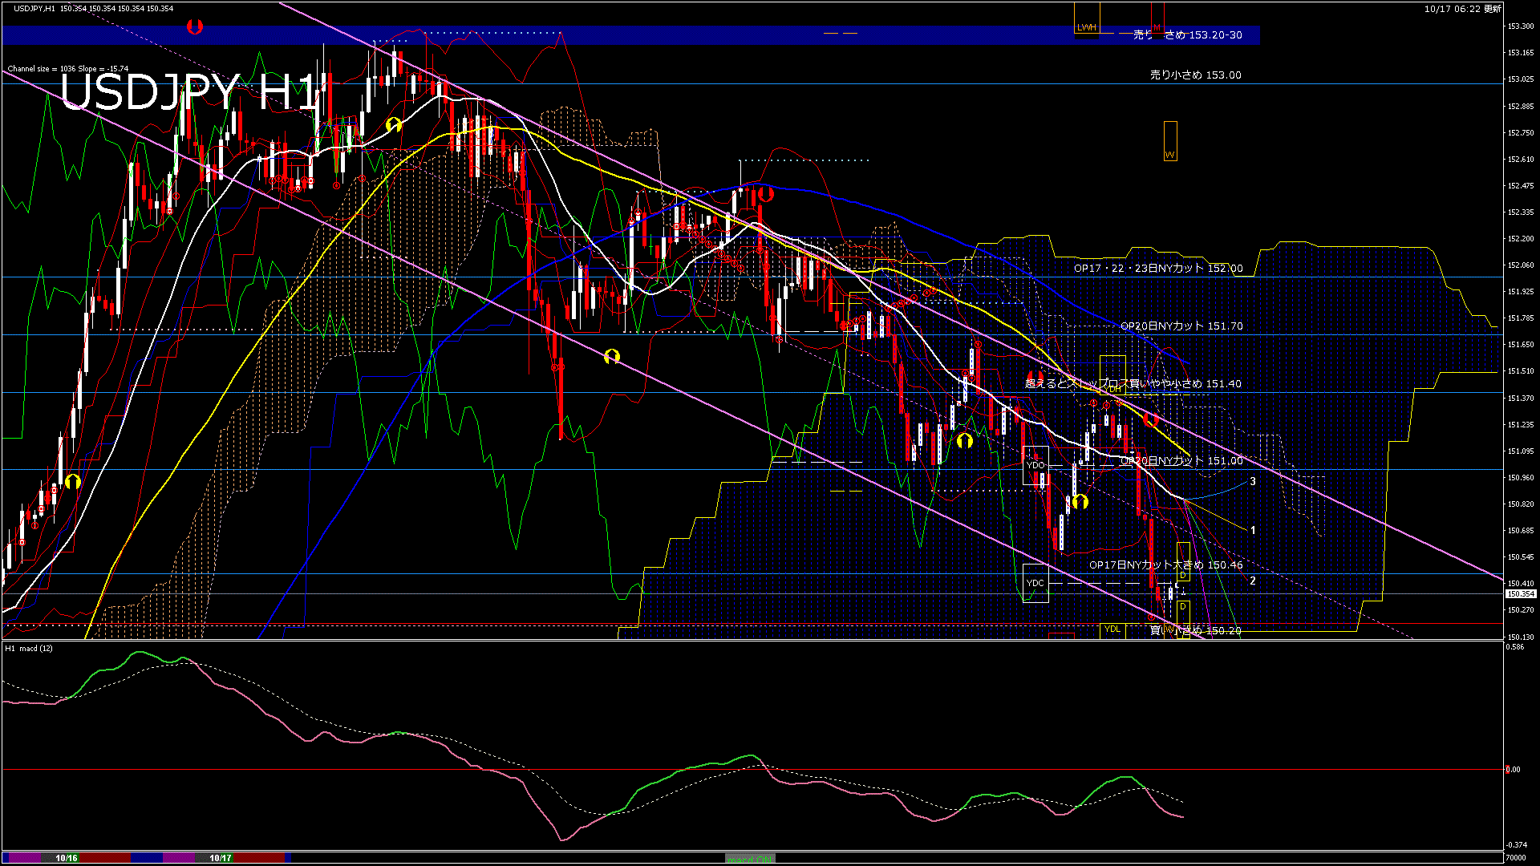The height and width of the screenshot is (866, 1540).
Task: Click the OP20日NYカット 151.70 label
Action: pyautogui.click(x=1181, y=326)
